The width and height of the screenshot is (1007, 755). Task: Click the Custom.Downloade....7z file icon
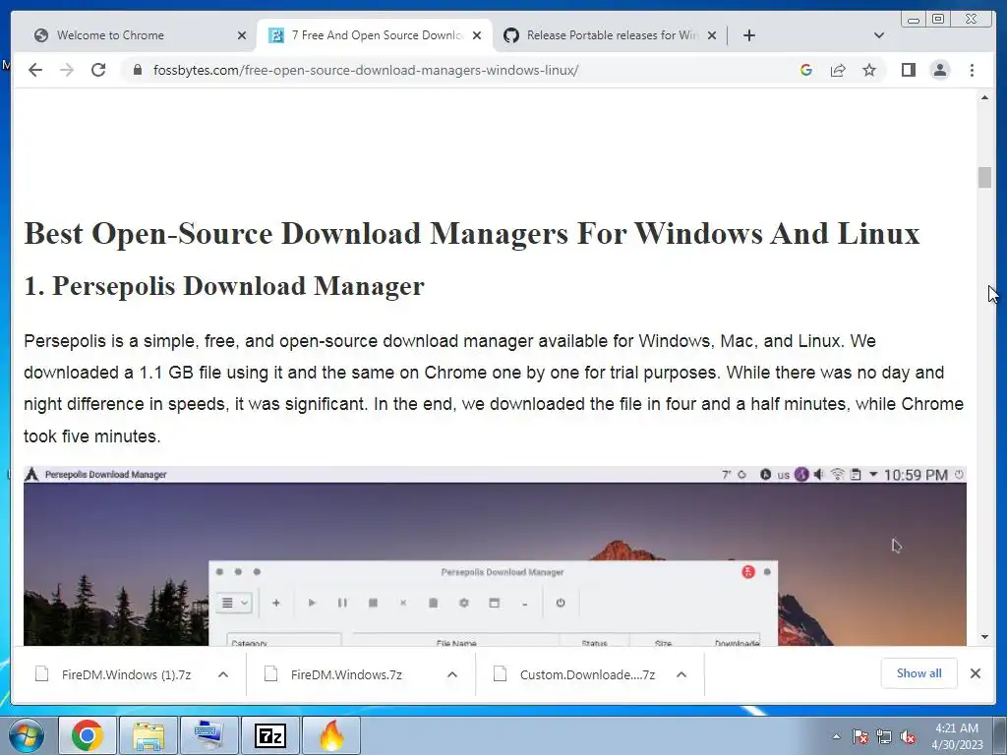click(x=500, y=674)
